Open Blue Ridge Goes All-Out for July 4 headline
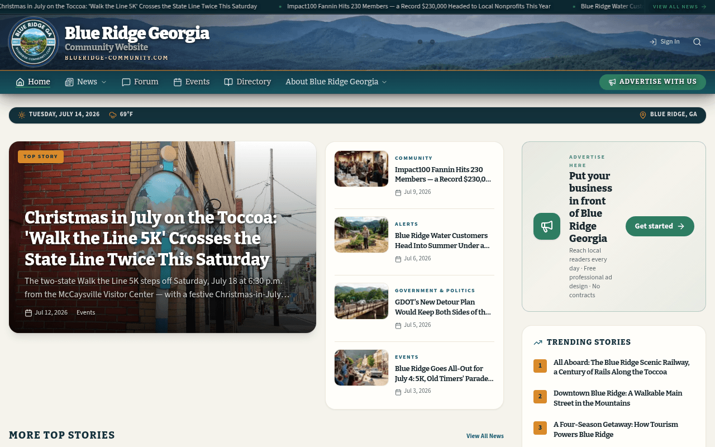This screenshot has width=715, height=447. tap(444, 373)
